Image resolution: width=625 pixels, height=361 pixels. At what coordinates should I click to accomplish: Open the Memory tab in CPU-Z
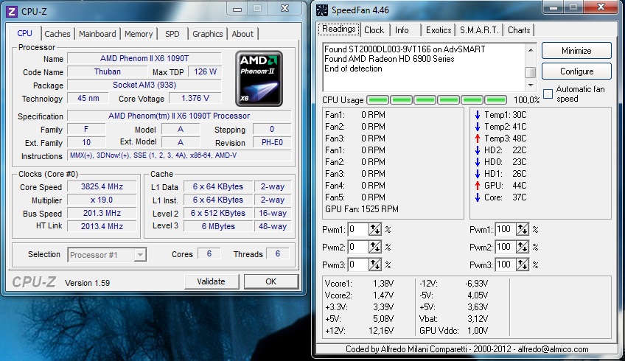[x=139, y=34]
